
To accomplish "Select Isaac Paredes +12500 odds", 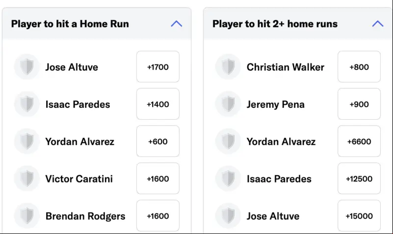I will pyautogui.click(x=359, y=179).
